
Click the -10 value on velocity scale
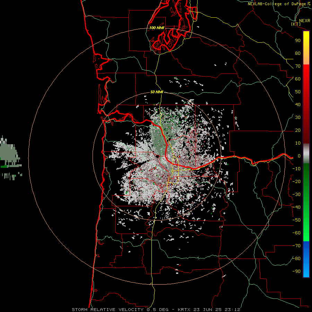[296, 169]
